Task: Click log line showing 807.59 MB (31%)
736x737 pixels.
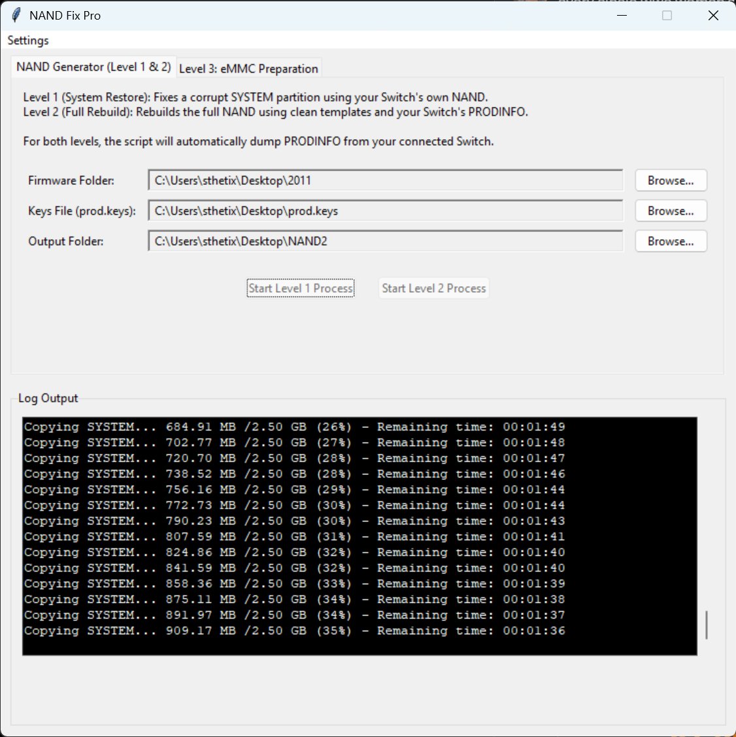Action: tap(294, 536)
